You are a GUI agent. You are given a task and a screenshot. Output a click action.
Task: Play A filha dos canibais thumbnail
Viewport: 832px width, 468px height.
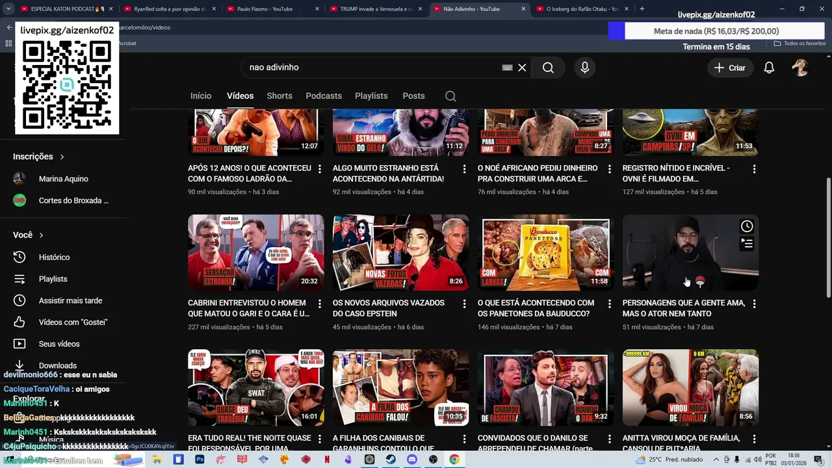tap(400, 387)
